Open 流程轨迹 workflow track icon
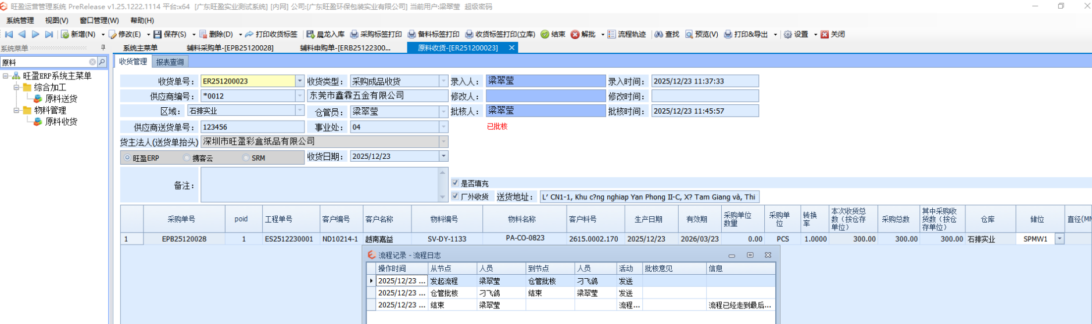The image size is (1092, 324). [x=611, y=34]
